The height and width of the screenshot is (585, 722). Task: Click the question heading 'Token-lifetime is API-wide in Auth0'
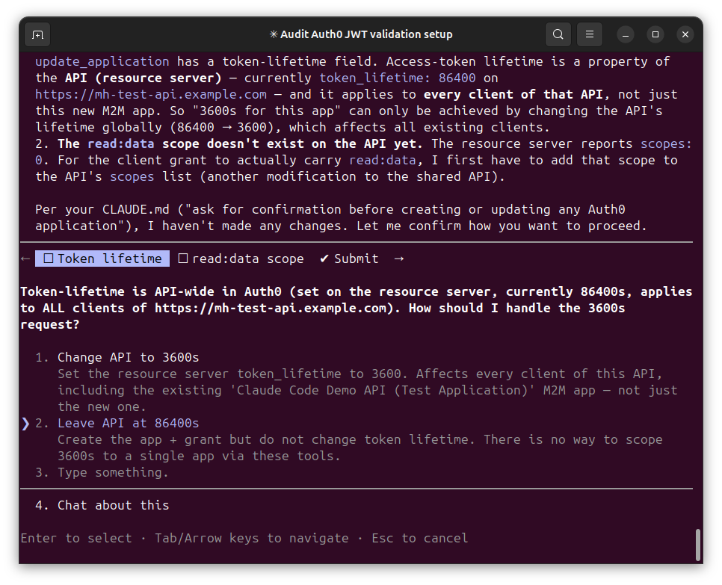[x=151, y=292]
